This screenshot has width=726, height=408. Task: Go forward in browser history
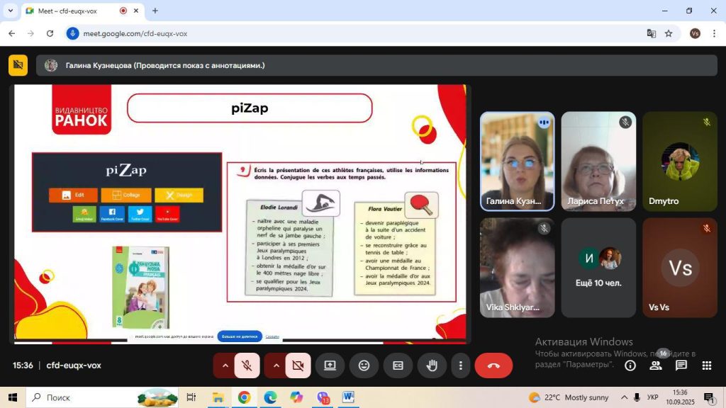(30, 33)
